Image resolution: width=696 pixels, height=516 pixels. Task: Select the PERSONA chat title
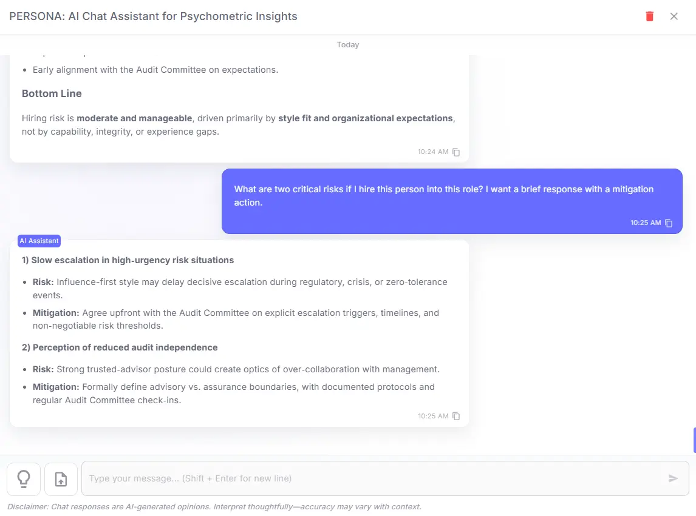pyautogui.click(x=153, y=16)
